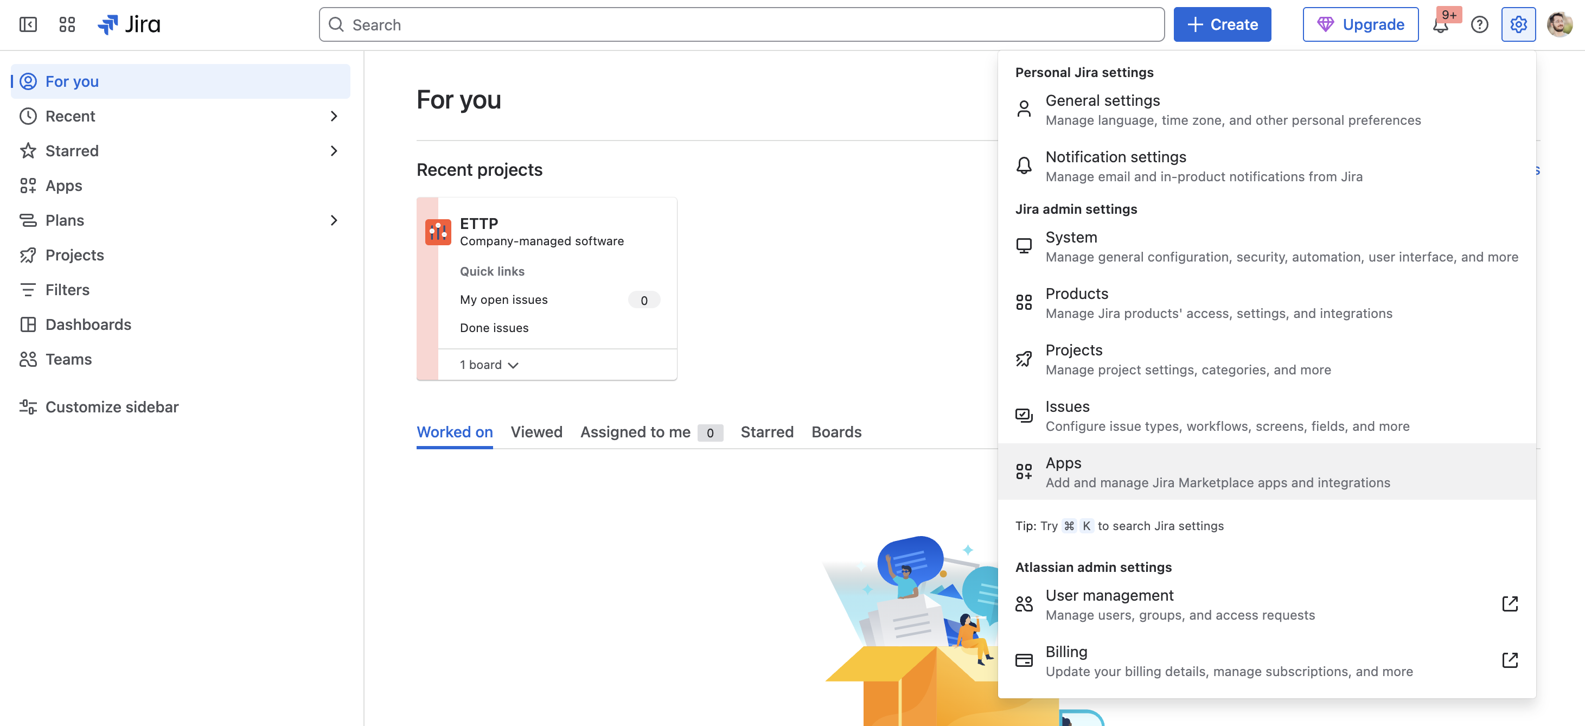Click the settings gear icon
The height and width of the screenshot is (726, 1585).
1518,24
